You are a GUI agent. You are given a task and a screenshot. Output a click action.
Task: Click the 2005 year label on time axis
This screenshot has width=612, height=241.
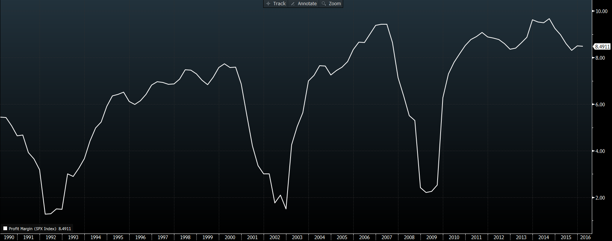click(342, 237)
